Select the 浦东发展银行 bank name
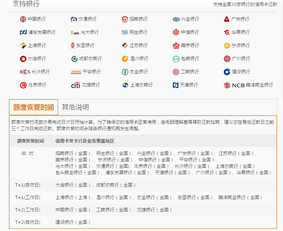 point(42,32)
